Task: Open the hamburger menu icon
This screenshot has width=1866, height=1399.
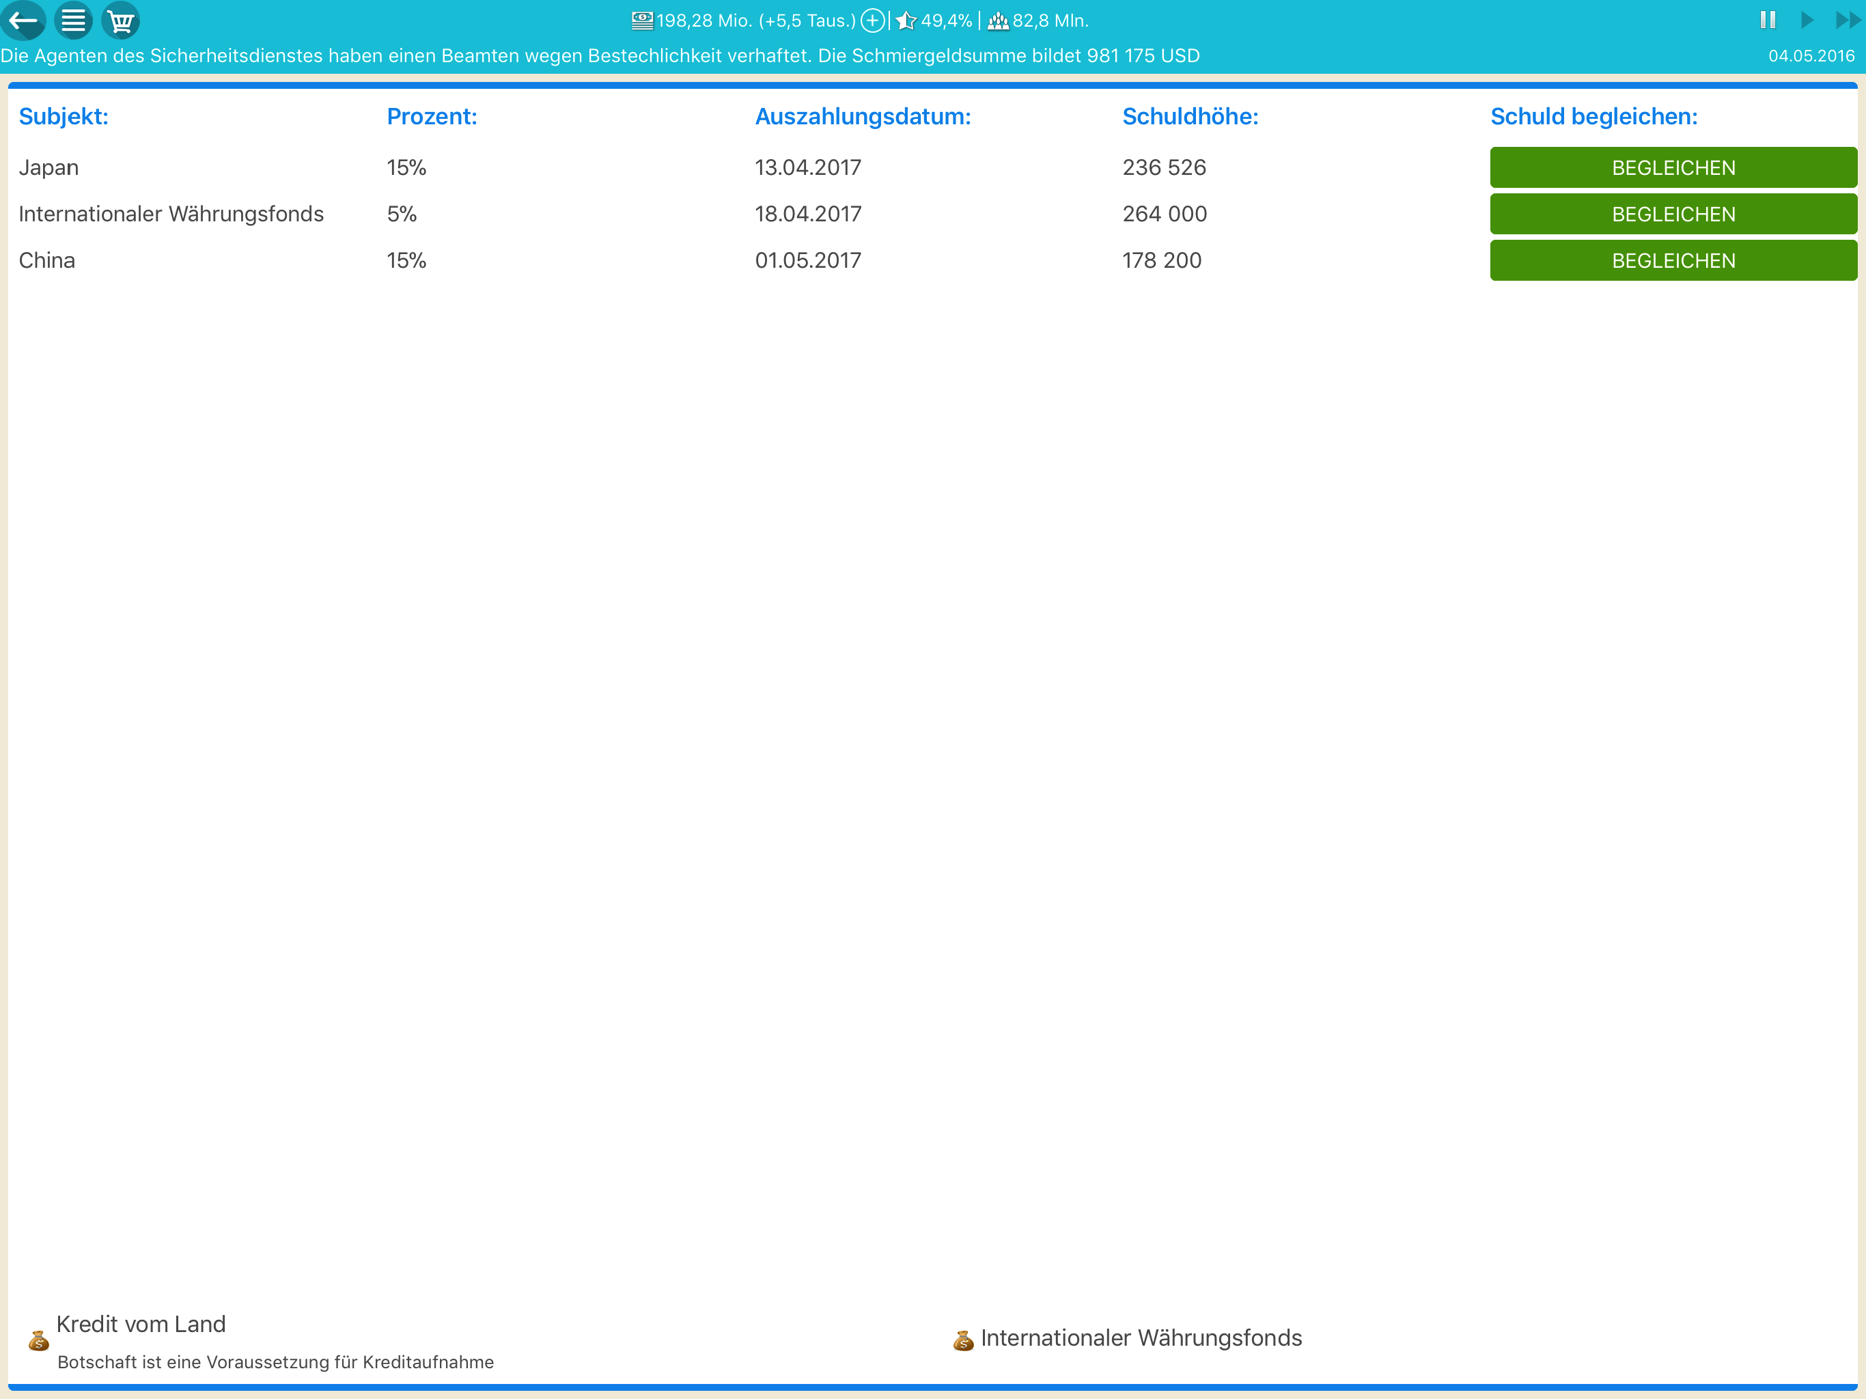Action: click(x=73, y=20)
